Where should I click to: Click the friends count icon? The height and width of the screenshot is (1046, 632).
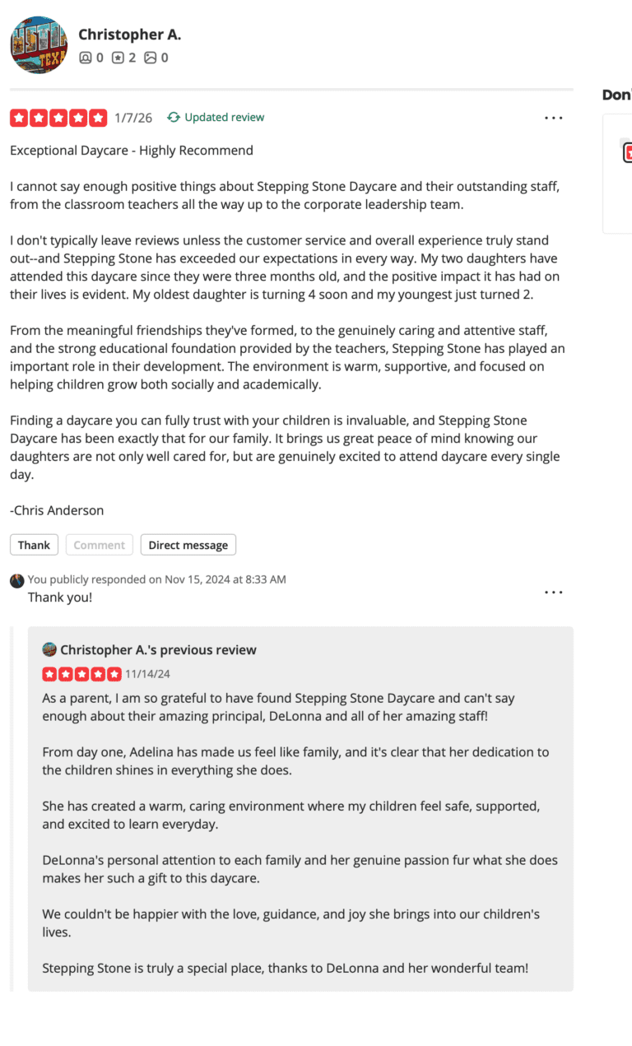pos(86,58)
